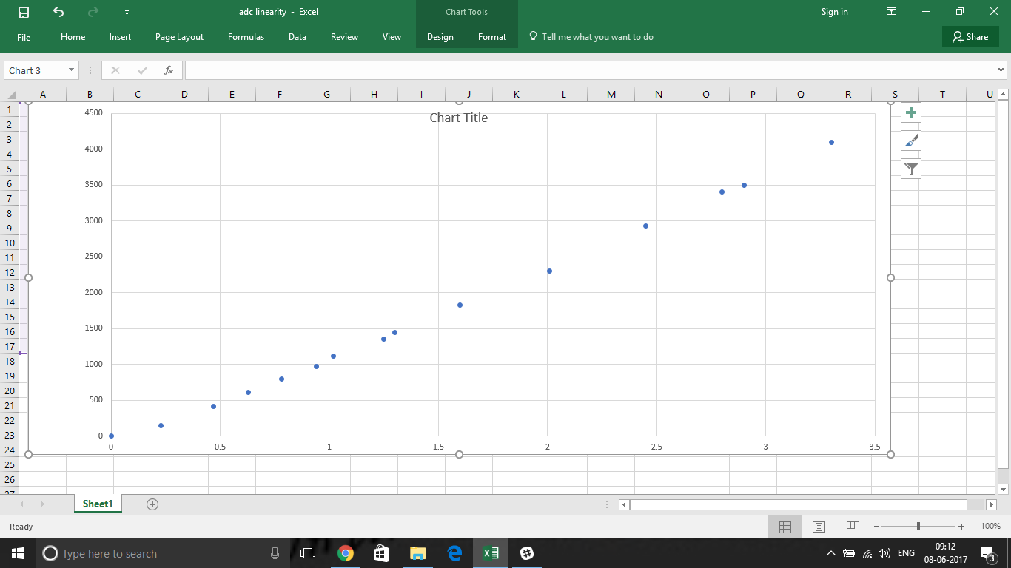Select column header A
This screenshot has width=1011, height=568.
pyautogui.click(x=42, y=94)
